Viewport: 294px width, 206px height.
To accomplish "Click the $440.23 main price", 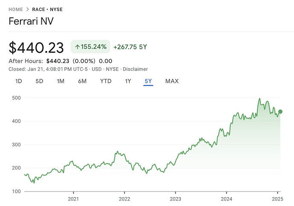I will point(36,48).
